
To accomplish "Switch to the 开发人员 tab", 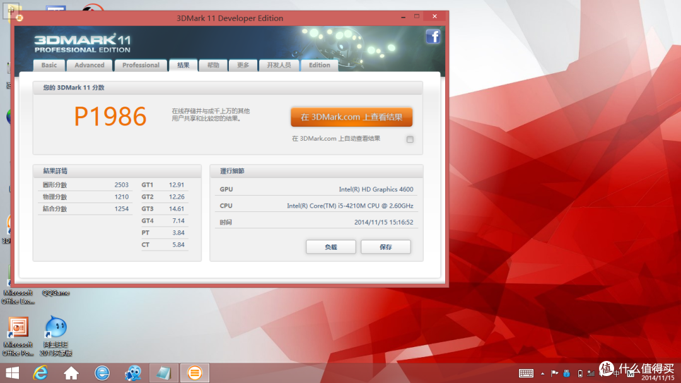I will click(x=279, y=65).
